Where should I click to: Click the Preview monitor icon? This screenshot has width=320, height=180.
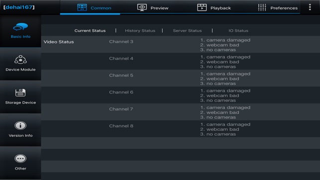[x=142, y=7]
